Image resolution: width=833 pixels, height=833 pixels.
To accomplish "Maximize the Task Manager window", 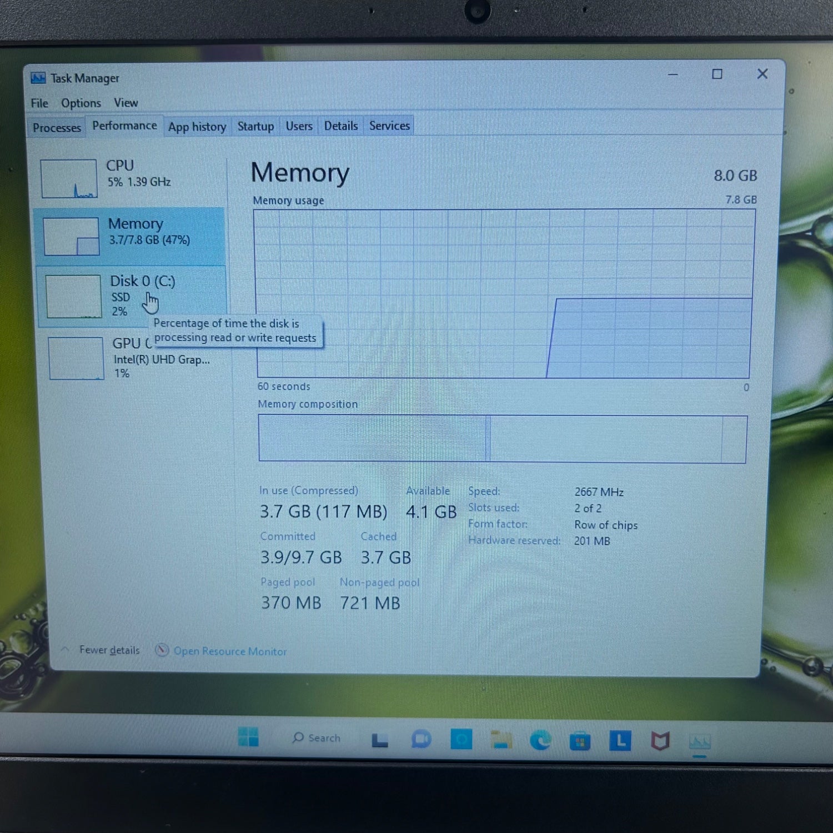I will tap(717, 74).
